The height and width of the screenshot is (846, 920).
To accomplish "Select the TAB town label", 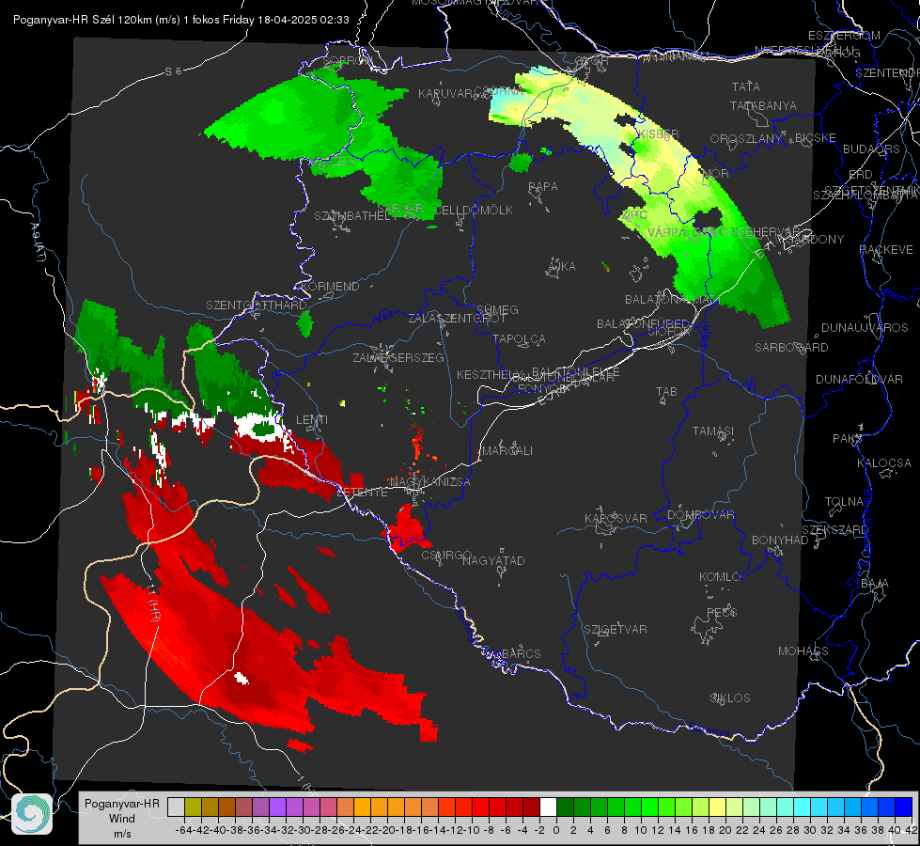I will click(666, 392).
